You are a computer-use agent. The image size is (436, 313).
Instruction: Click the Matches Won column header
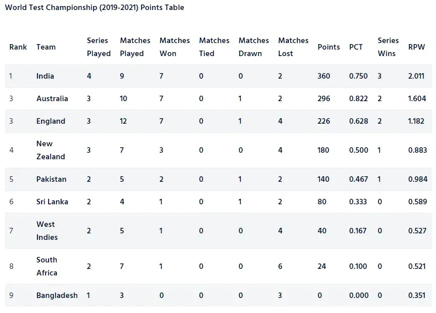(x=175, y=47)
